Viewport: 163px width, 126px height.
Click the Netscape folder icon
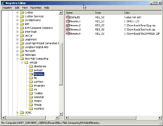22,55
